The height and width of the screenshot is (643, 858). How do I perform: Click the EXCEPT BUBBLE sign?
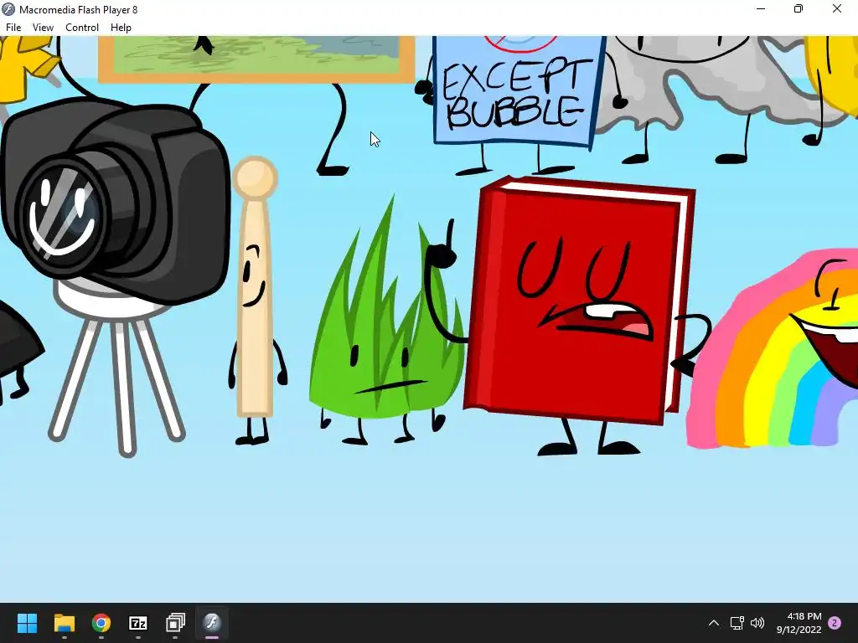coord(517,93)
